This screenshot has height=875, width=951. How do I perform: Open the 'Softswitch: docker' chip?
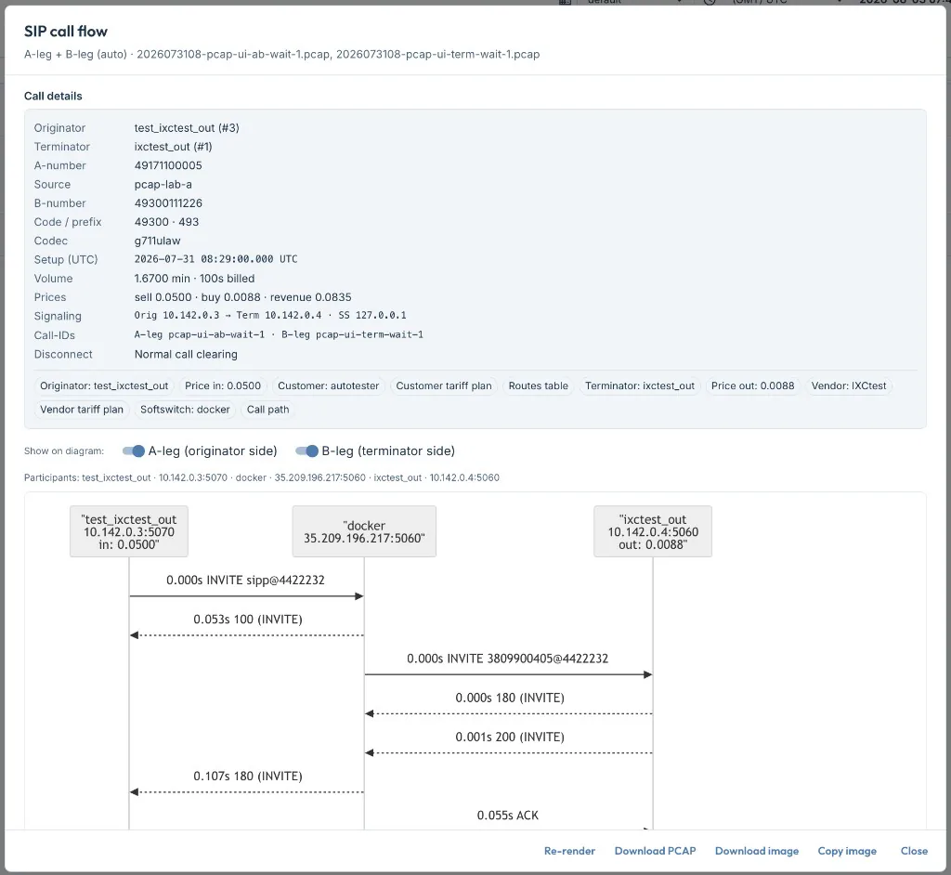[x=185, y=410]
